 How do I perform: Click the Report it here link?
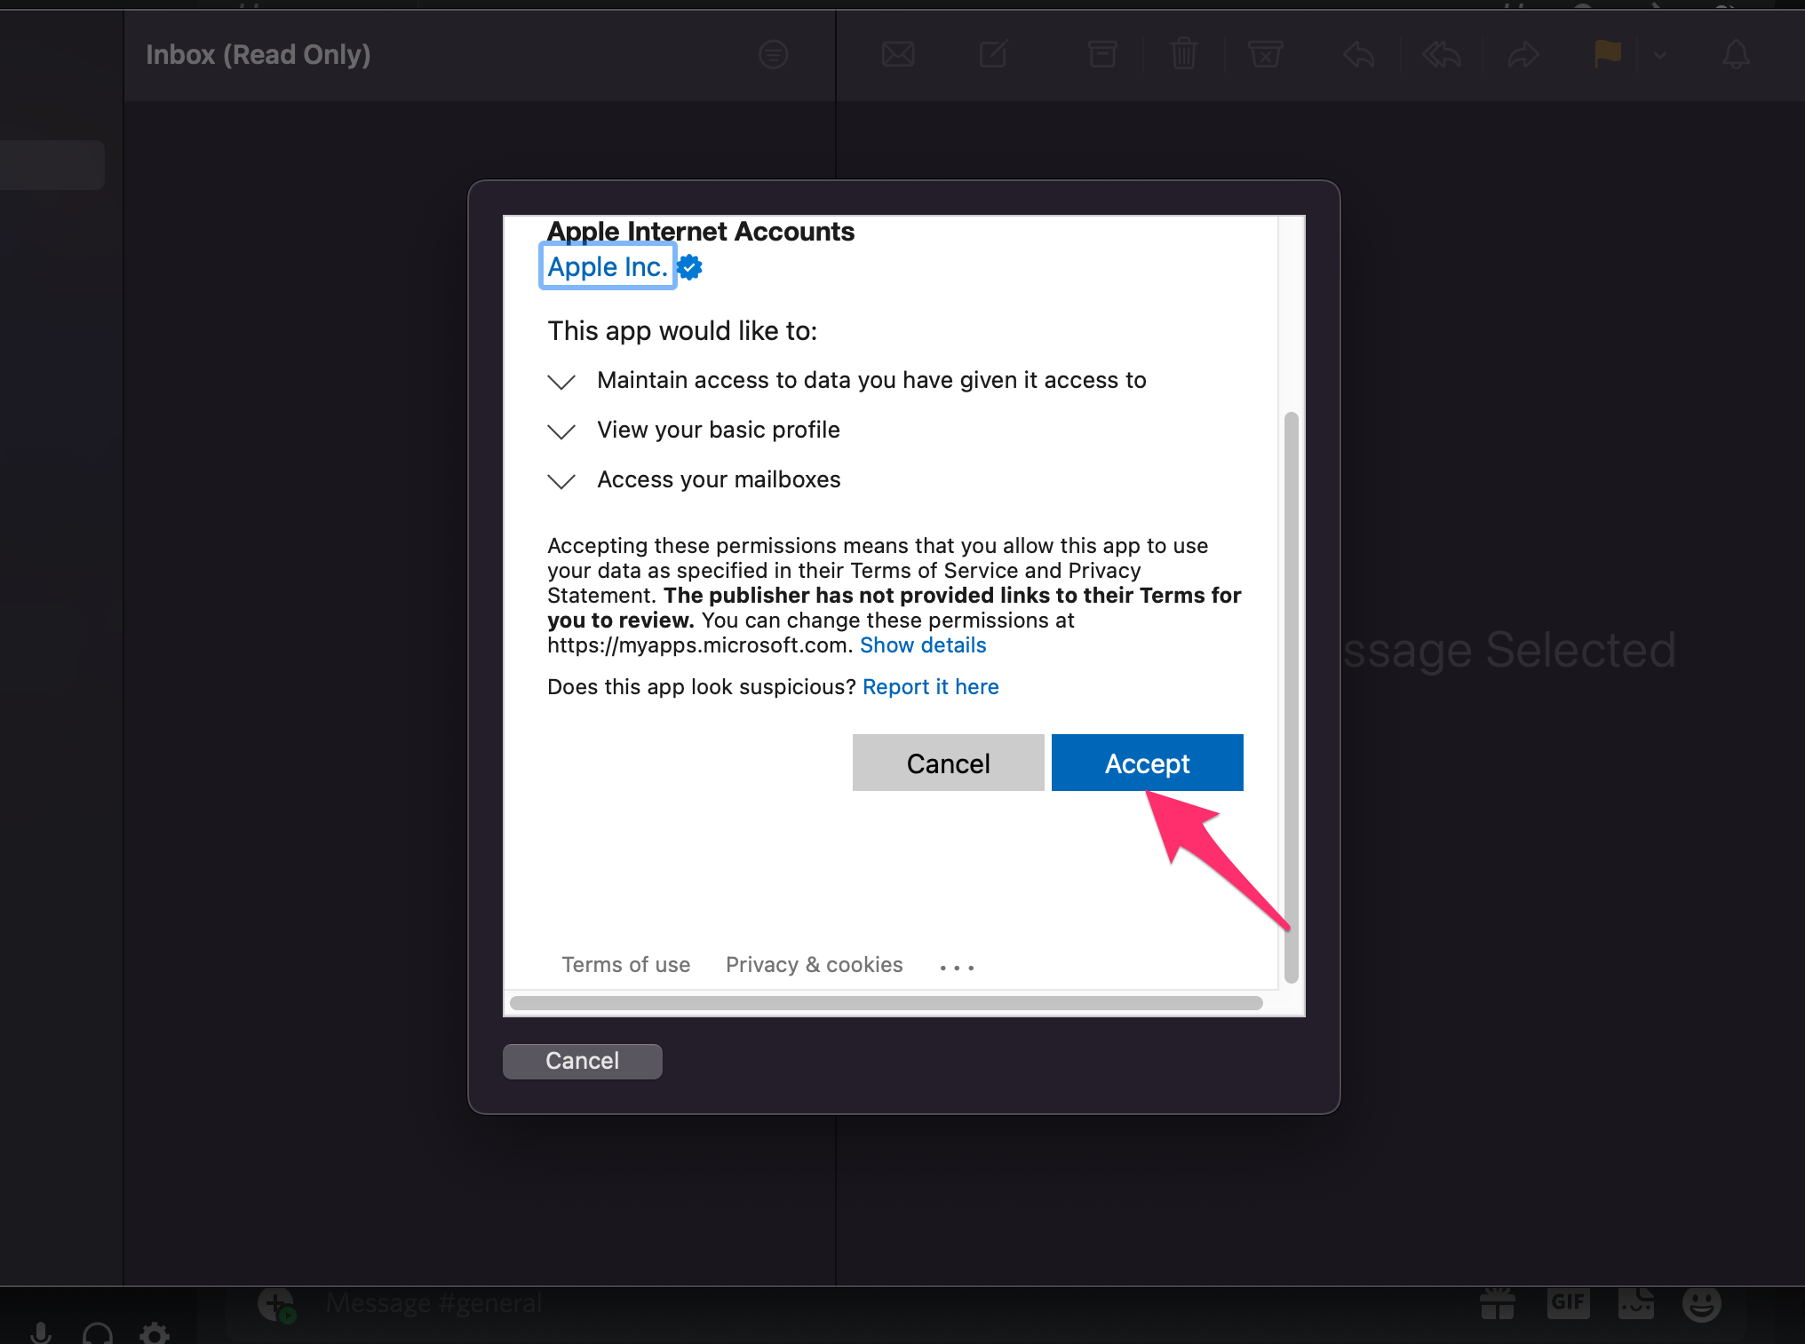pos(931,687)
